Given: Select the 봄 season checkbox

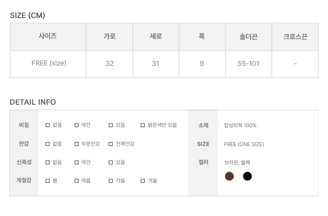Looking at the screenshot, I should (48, 181).
